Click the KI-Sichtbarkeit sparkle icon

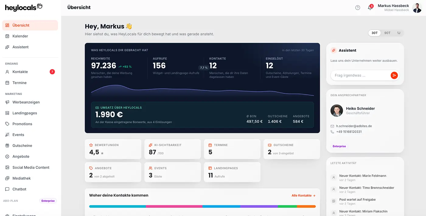point(151,145)
